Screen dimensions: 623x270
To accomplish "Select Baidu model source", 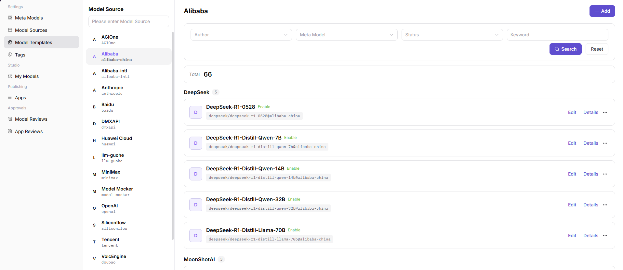I will 128,107.
